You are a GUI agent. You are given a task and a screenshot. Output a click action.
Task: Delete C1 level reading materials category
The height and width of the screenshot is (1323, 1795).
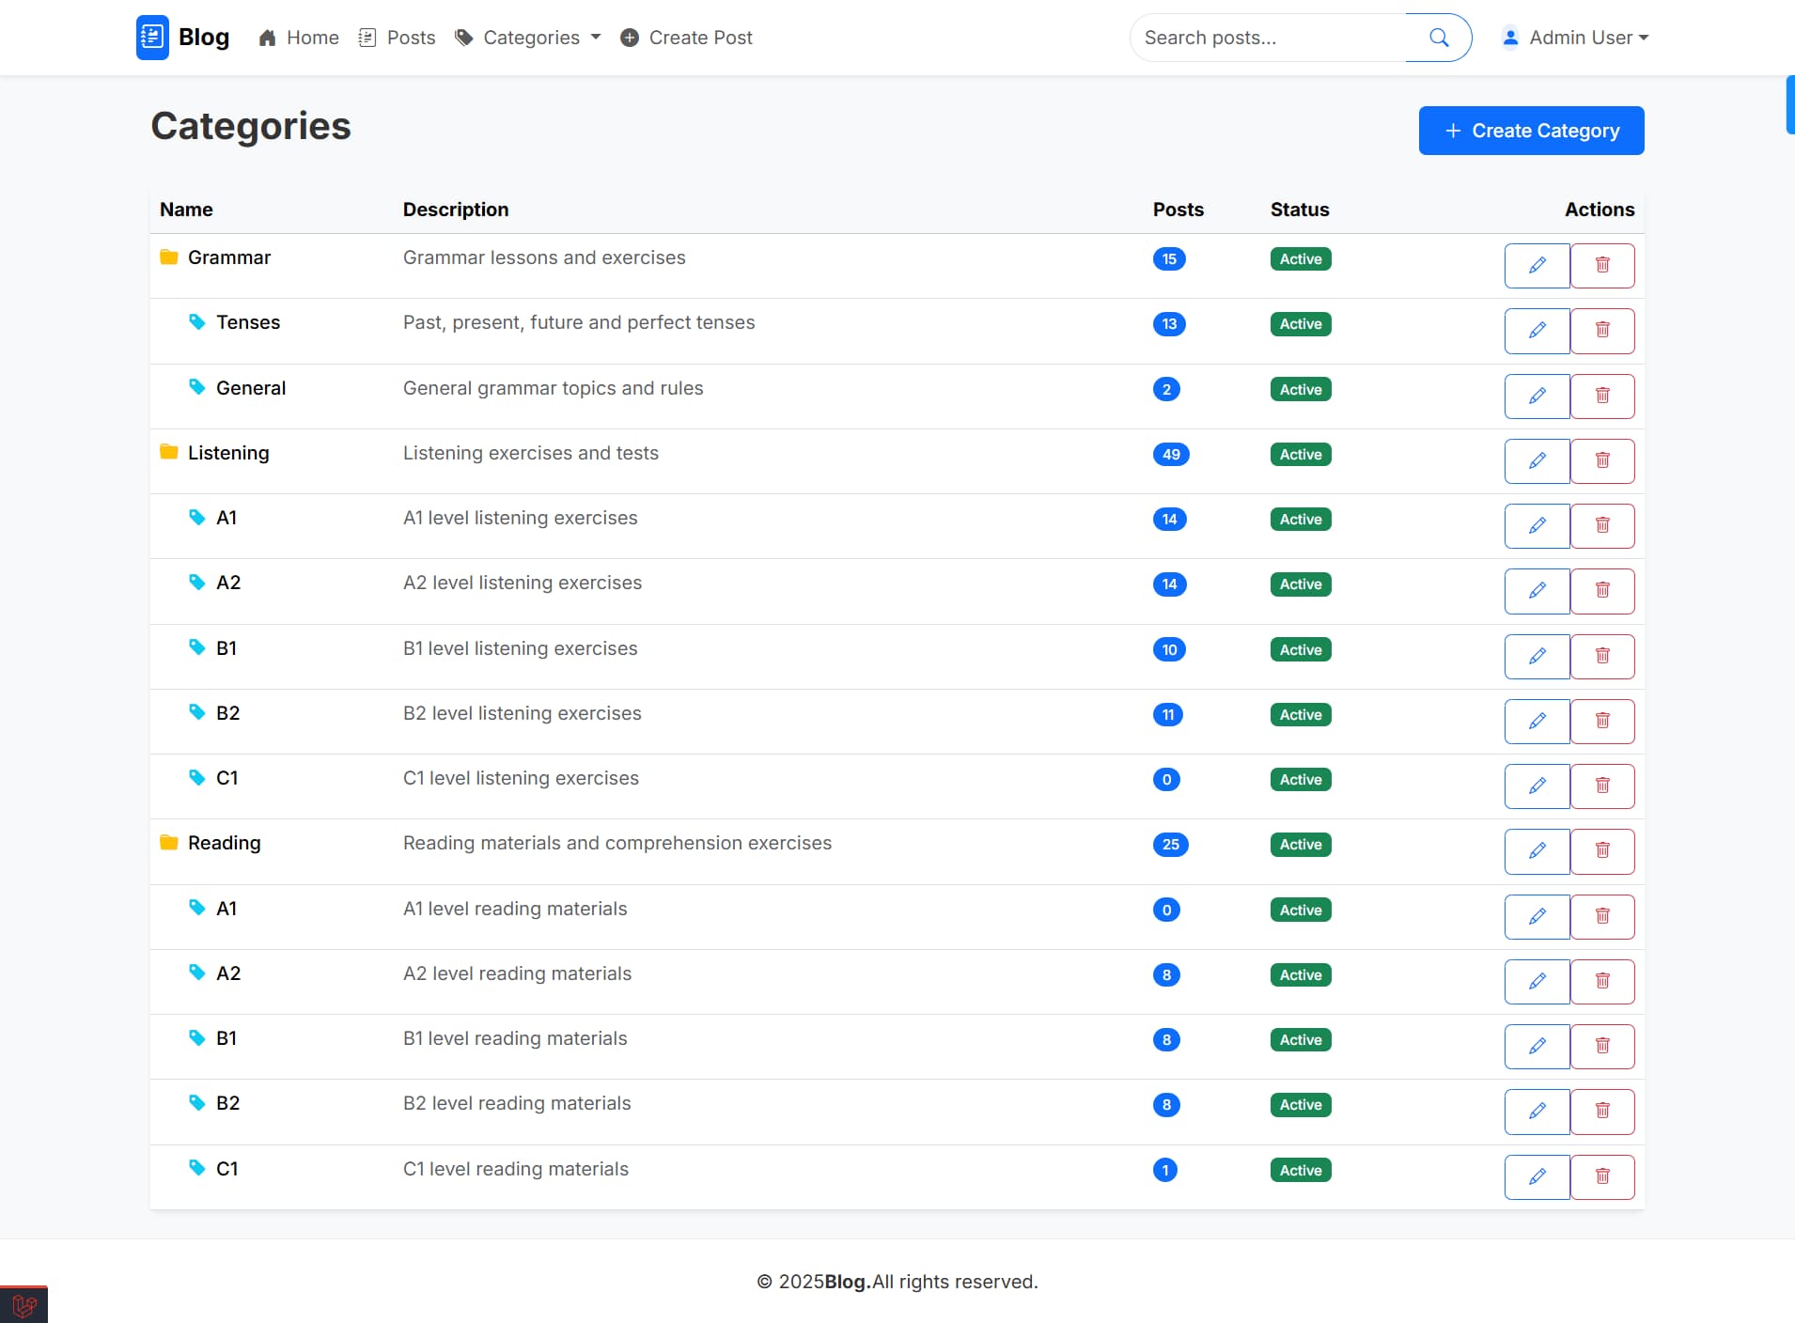[1602, 1176]
